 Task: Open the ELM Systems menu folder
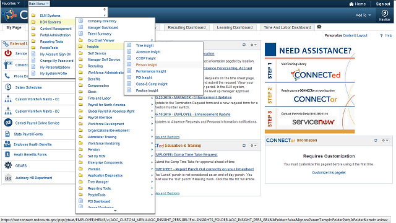point(50,15)
